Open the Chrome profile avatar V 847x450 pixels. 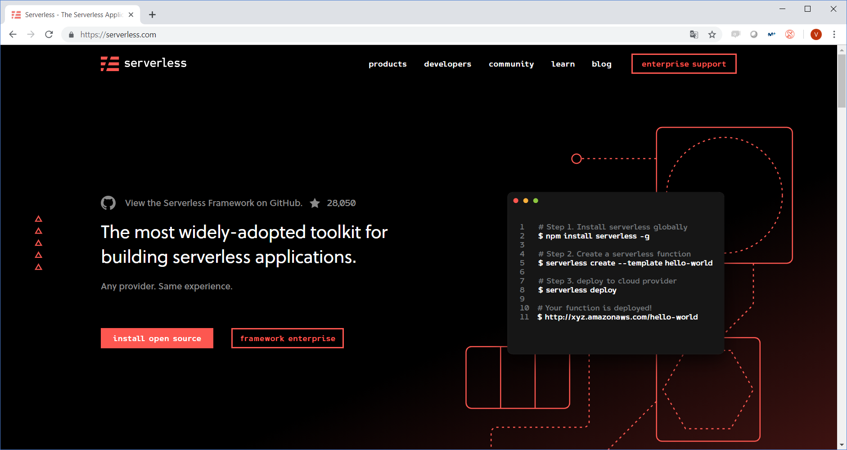[816, 34]
